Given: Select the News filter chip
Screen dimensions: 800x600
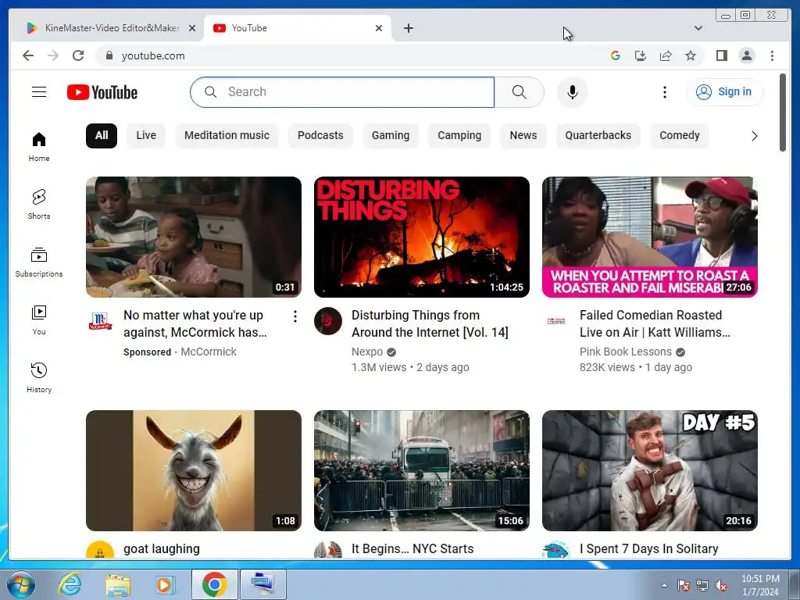Looking at the screenshot, I should (x=523, y=136).
